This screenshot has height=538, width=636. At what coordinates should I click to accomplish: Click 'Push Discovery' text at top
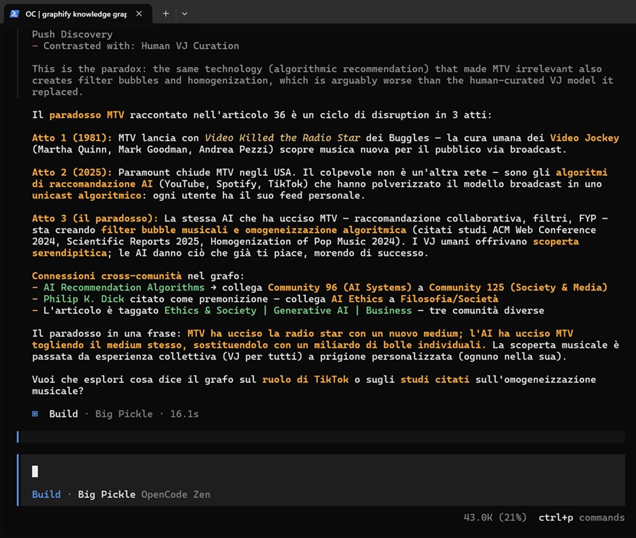(x=72, y=34)
